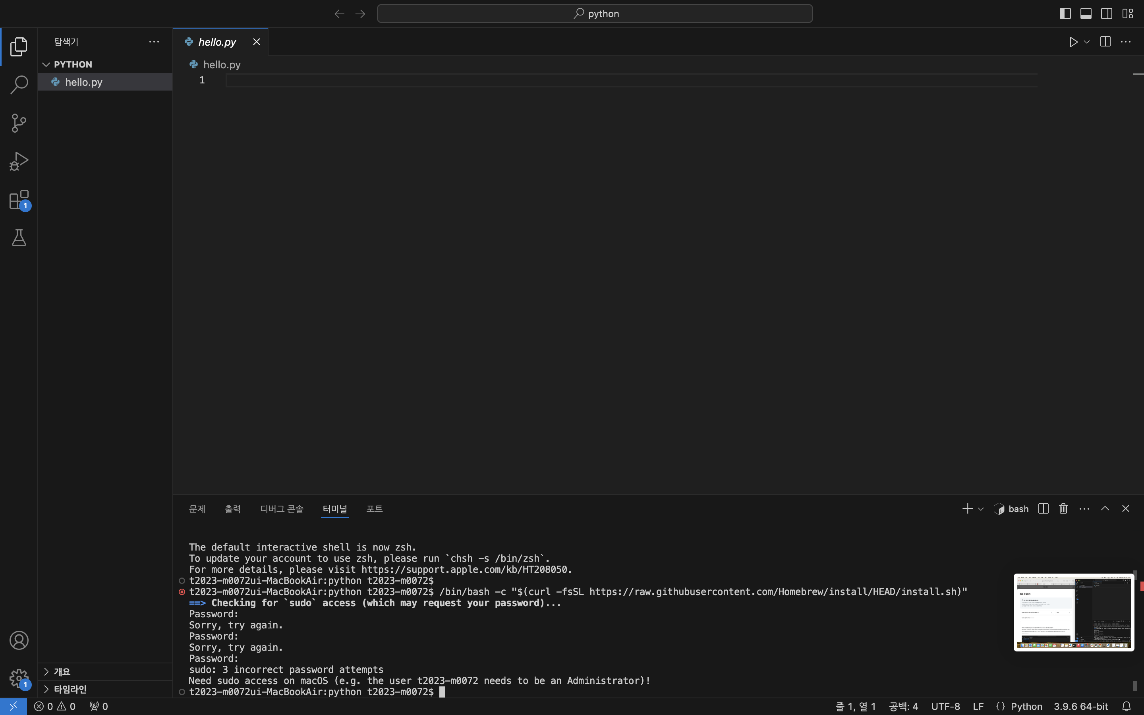Open the Accounts menu icon
Screen dimensions: 1144x715
point(18,640)
